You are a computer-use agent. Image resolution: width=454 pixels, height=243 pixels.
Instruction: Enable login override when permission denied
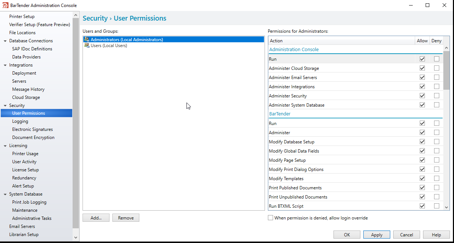[x=270, y=218]
